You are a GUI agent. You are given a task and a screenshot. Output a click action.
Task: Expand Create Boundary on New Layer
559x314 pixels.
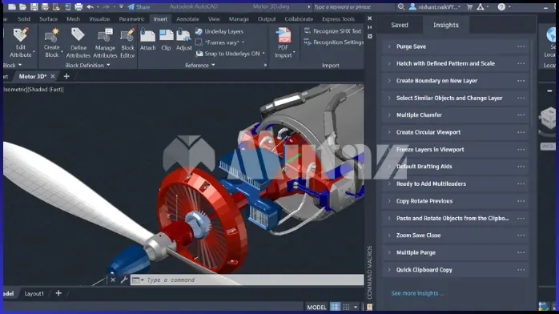[x=389, y=81]
